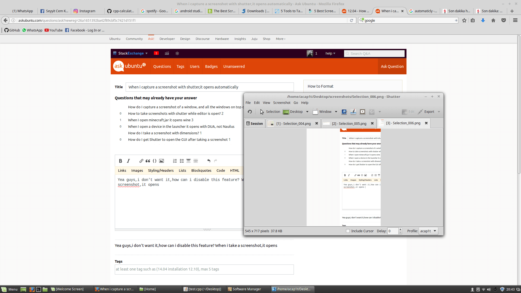Close the Selection_006.png tab

coord(426,123)
